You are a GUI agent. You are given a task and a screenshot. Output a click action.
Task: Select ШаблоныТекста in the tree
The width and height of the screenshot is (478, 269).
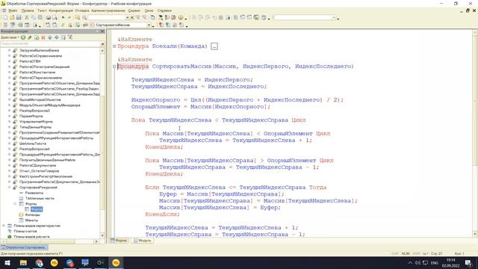coord(32,143)
